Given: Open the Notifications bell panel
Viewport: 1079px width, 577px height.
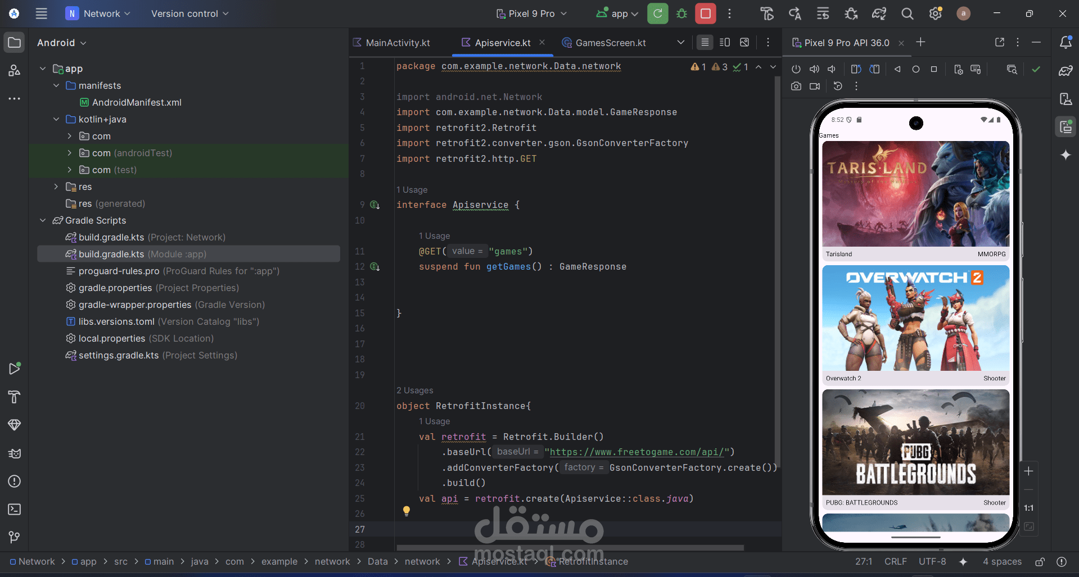Looking at the screenshot, I should [x=1066, y=42].
